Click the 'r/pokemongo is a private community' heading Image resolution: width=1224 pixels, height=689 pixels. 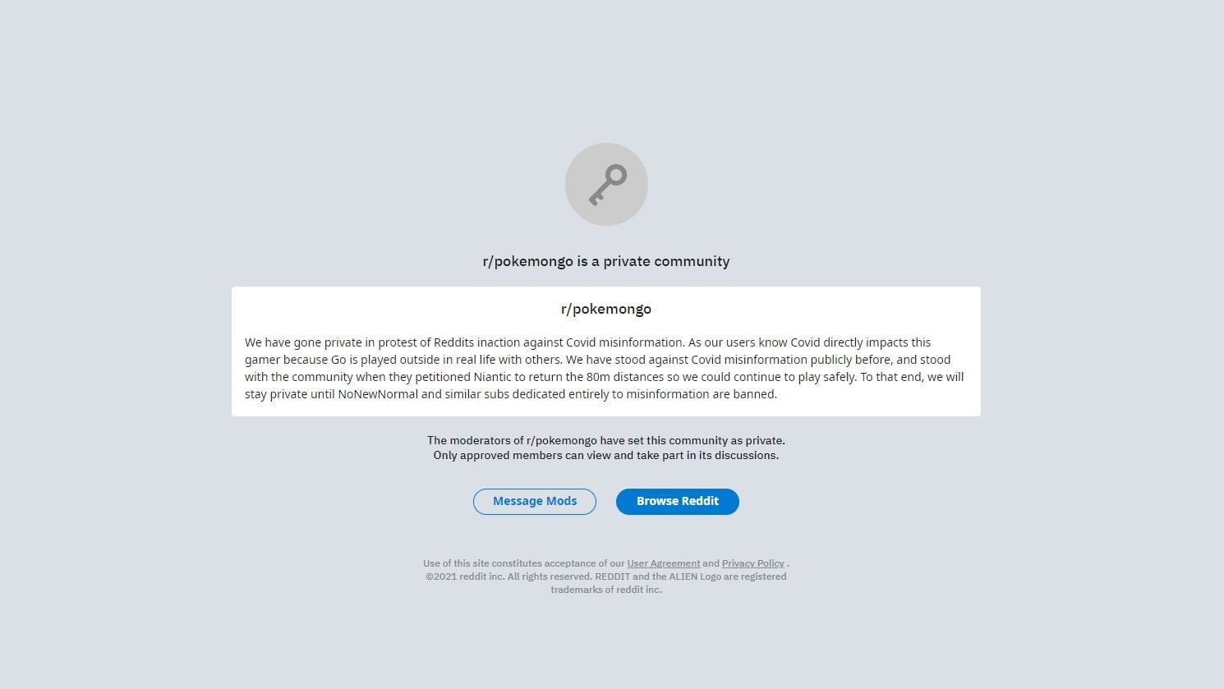click(606, 261)
